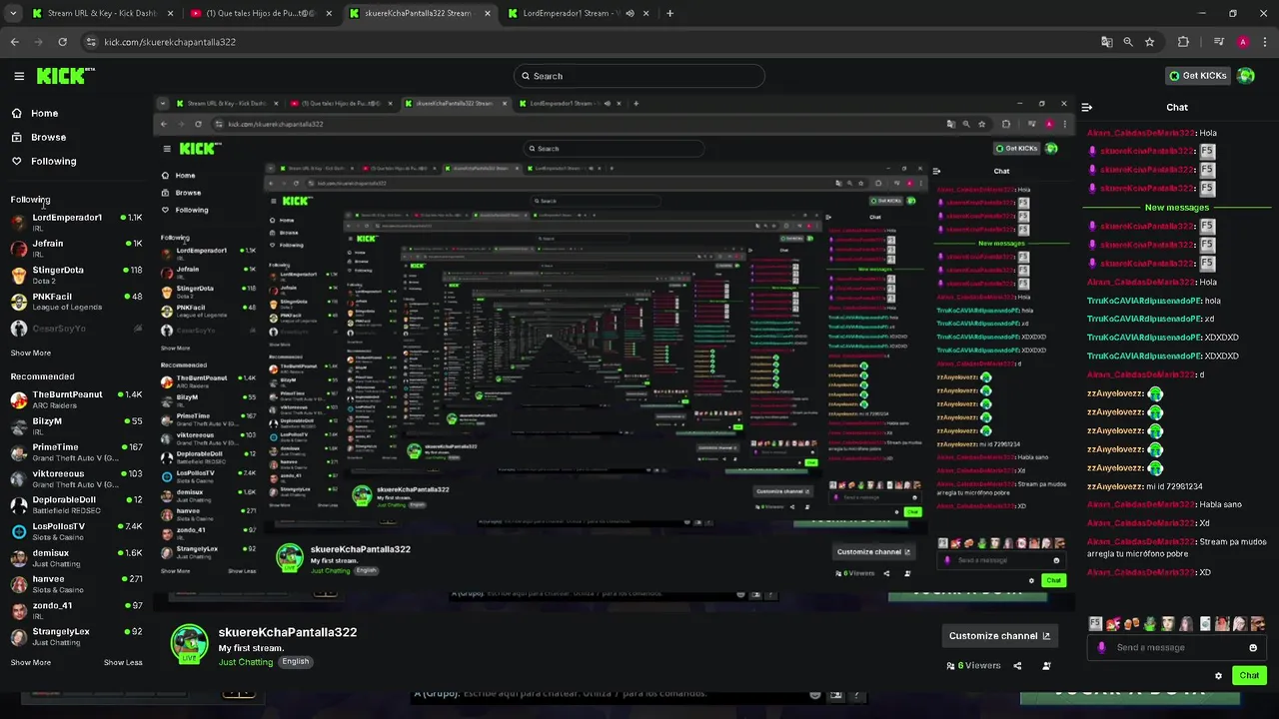
Task: Open chat settings gear icon
Action: tap(1218, 676)
